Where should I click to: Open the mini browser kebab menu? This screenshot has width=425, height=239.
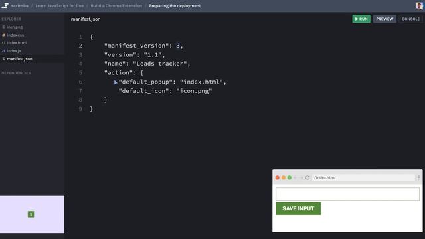pyautogui.click(x=419, y=177)
